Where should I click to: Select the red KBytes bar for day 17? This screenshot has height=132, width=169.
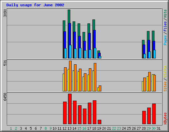[89, 113]
